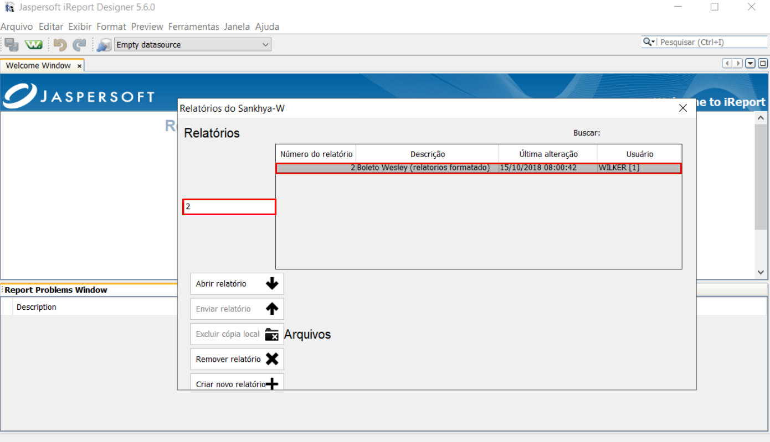770x442 pixels.
Task: Click the welcome page scrollbar down arrow
Action: pyautogui.click(x=761, y=272)
